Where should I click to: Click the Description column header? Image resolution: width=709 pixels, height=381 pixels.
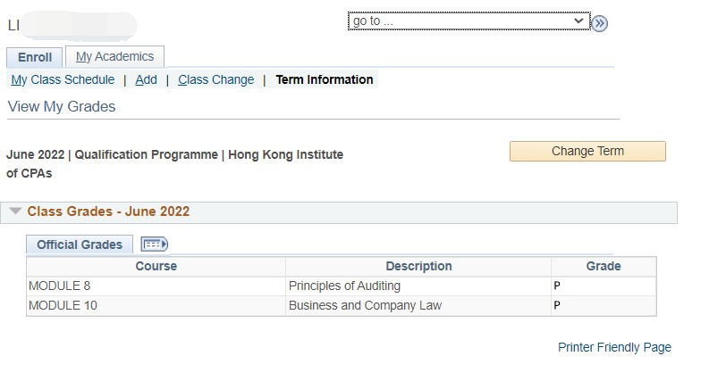[418, 266]
